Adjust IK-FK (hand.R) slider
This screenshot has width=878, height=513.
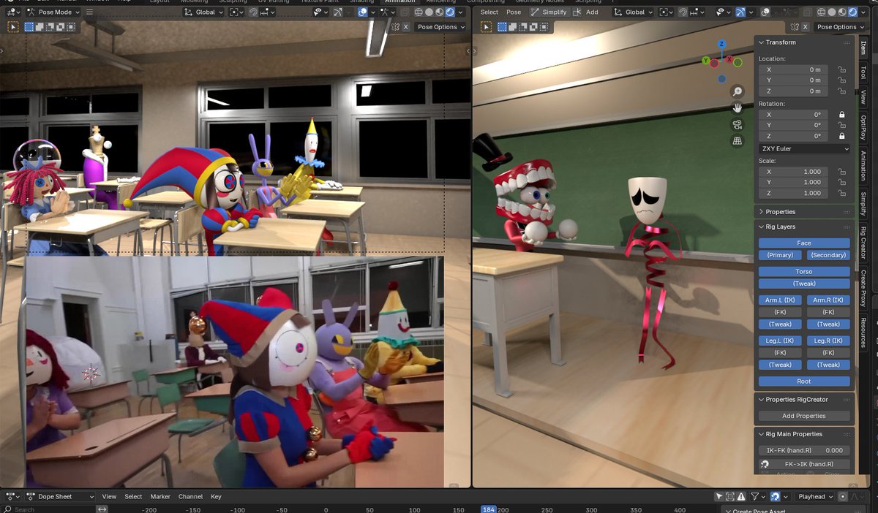(804, 451)
